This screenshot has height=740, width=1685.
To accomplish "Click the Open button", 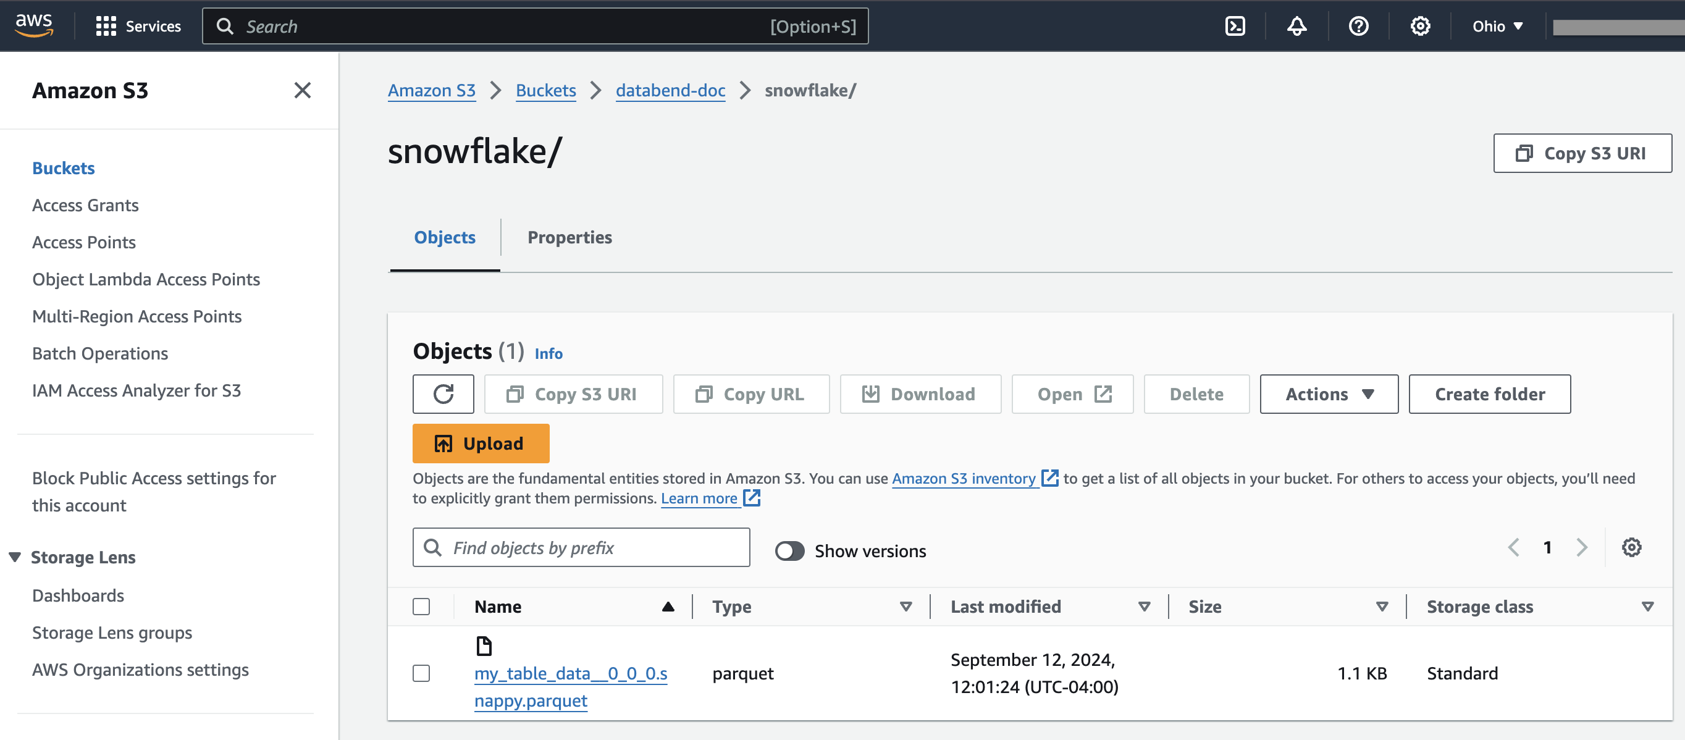I will [x=1073, y=394].
